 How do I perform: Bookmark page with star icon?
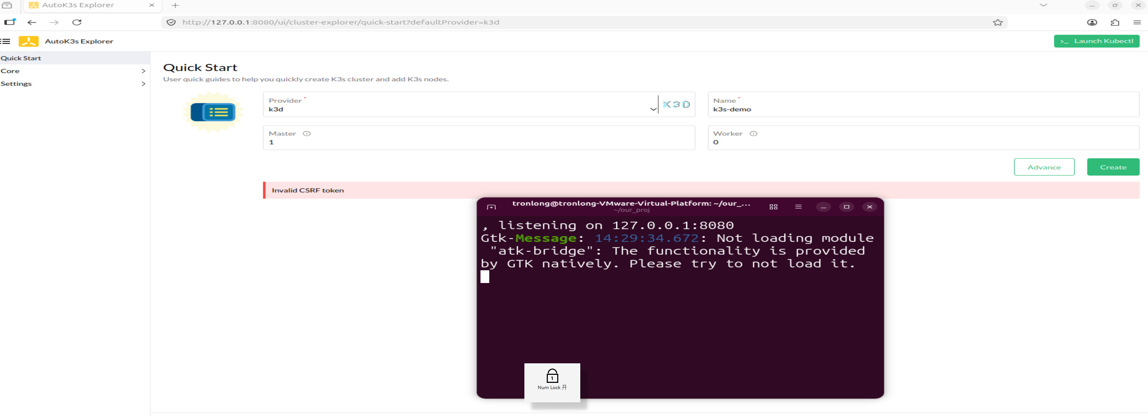(997, 22)
